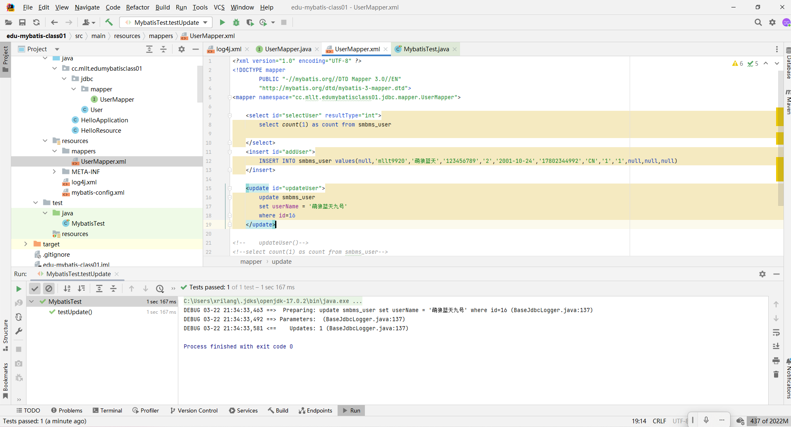
Task: Navigate back with the left arrow
Action: [54, 22]
